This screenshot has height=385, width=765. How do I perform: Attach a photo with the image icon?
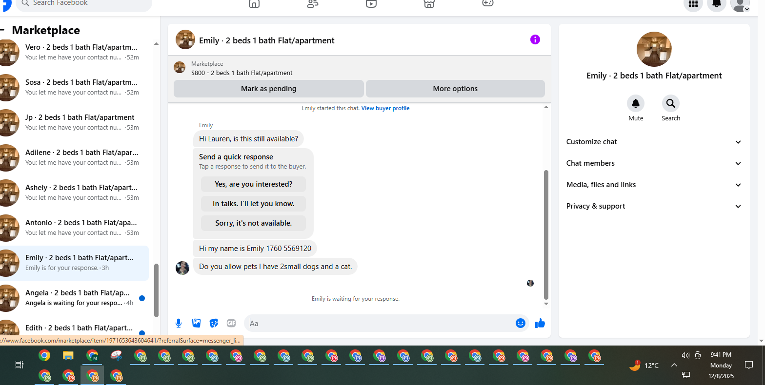click(x=196, y=323)
